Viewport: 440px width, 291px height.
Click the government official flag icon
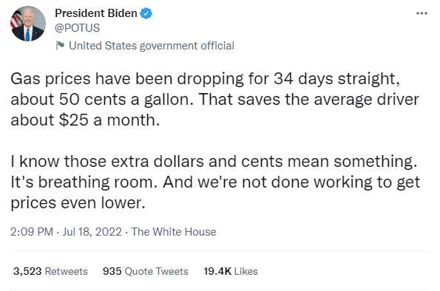[x=60, y=45]
